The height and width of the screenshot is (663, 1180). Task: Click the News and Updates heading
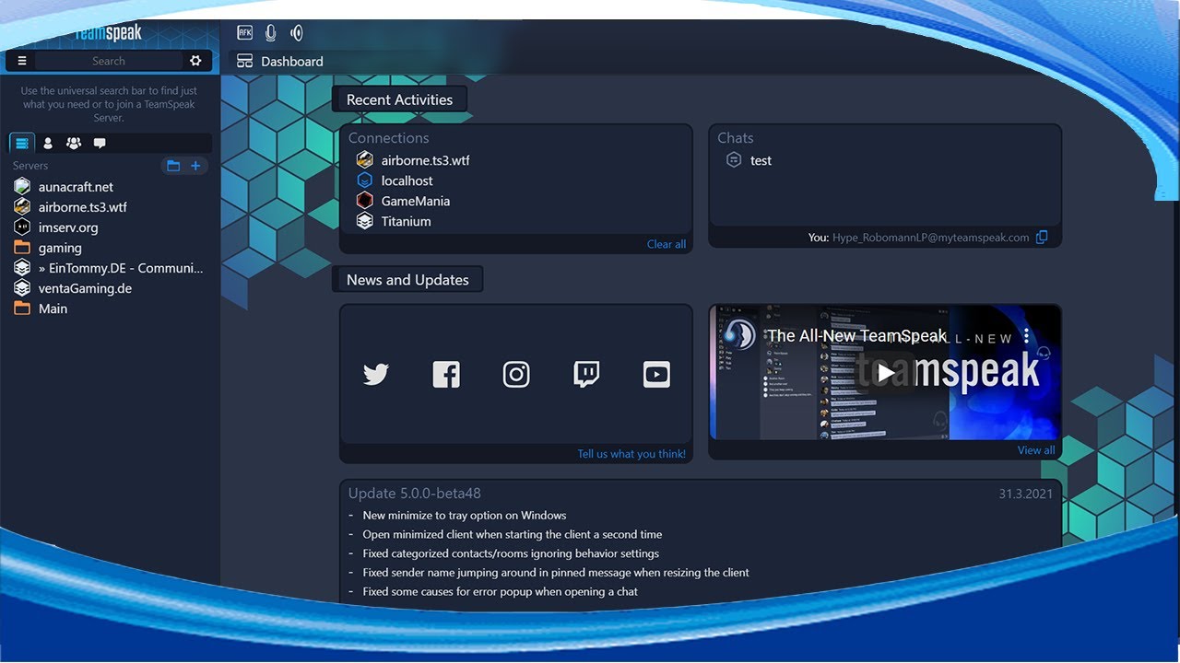(x=407, y=280)
